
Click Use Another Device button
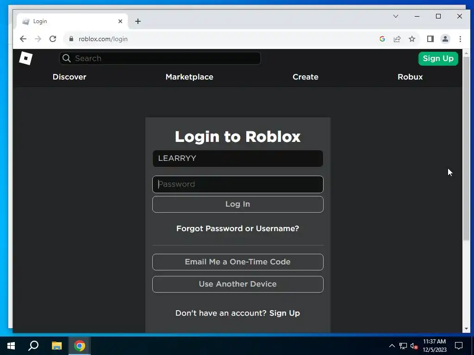(237, 284)
